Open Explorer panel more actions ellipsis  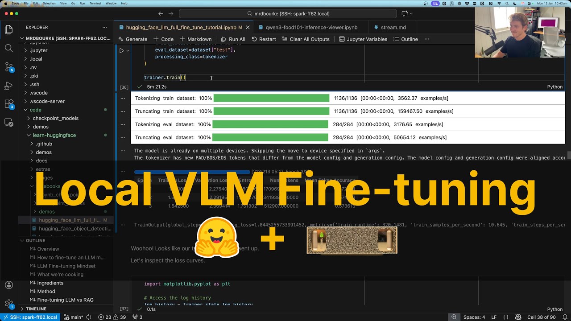click(104, 27)
